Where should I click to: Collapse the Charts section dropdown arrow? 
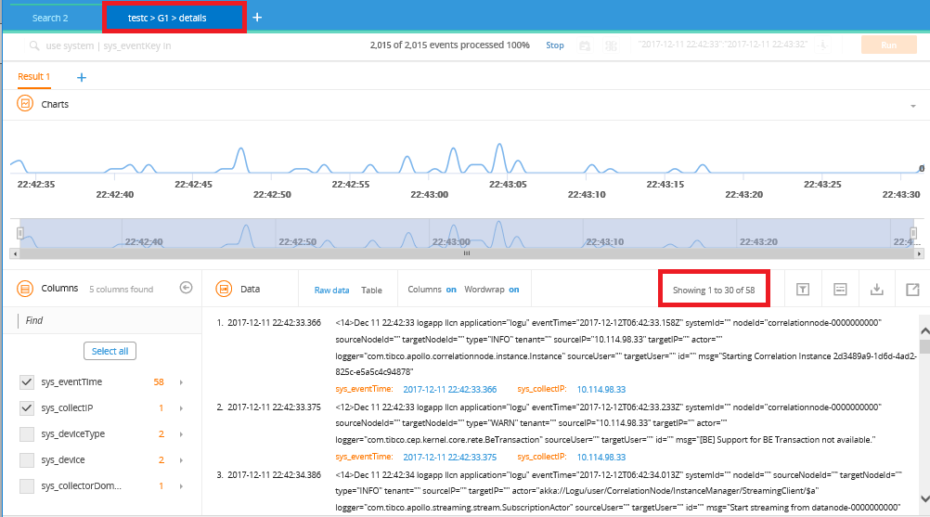[913, 106]
